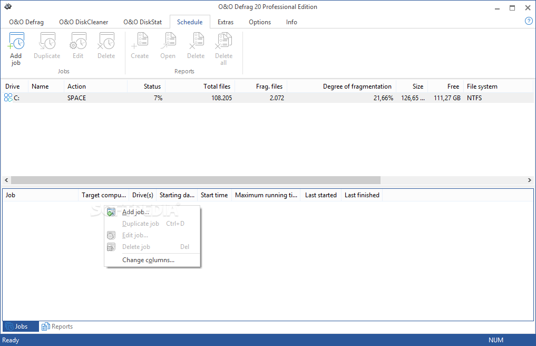Click the 111,27 GB free value
The image size is (536, 346).
pos(447,98)
